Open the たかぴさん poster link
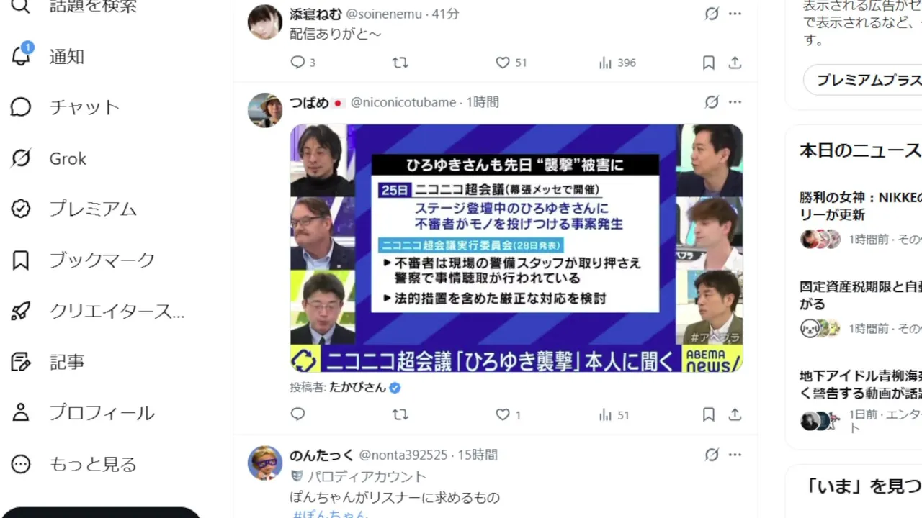 tap(358, 387)
